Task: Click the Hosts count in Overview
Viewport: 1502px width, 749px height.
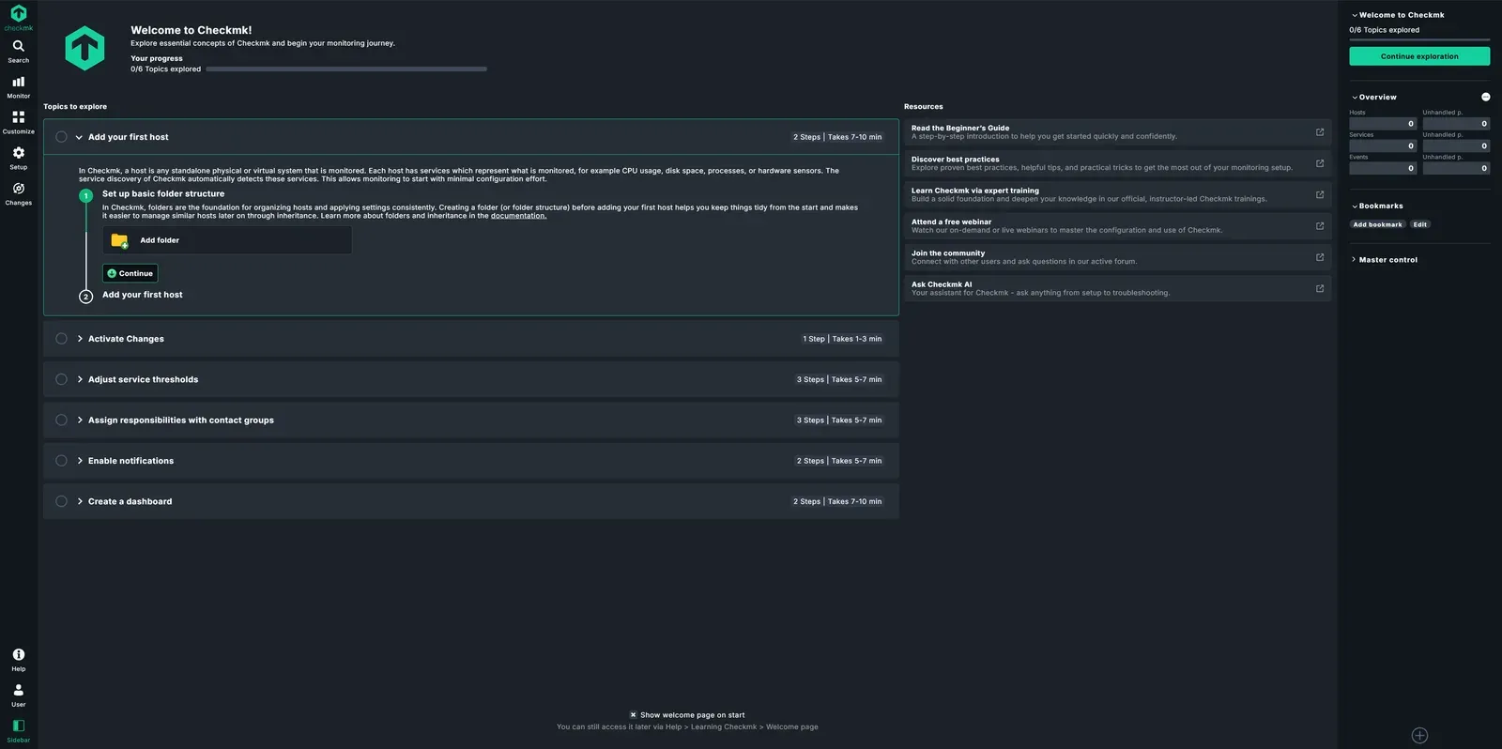Action: coord(1383,124)
